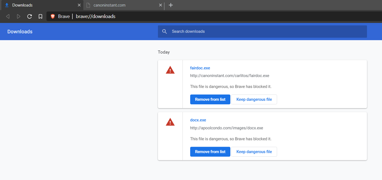The height and width of the screenshot is (180, 382).
Task: Open the docx.exe file name link
Action: [x=198, y=120]
